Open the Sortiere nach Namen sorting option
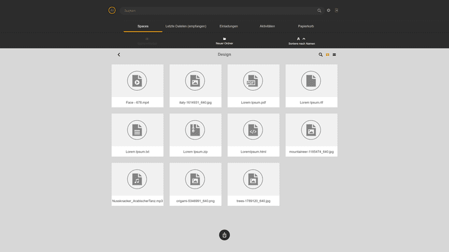The image size is (449, 252). (301, 44)
